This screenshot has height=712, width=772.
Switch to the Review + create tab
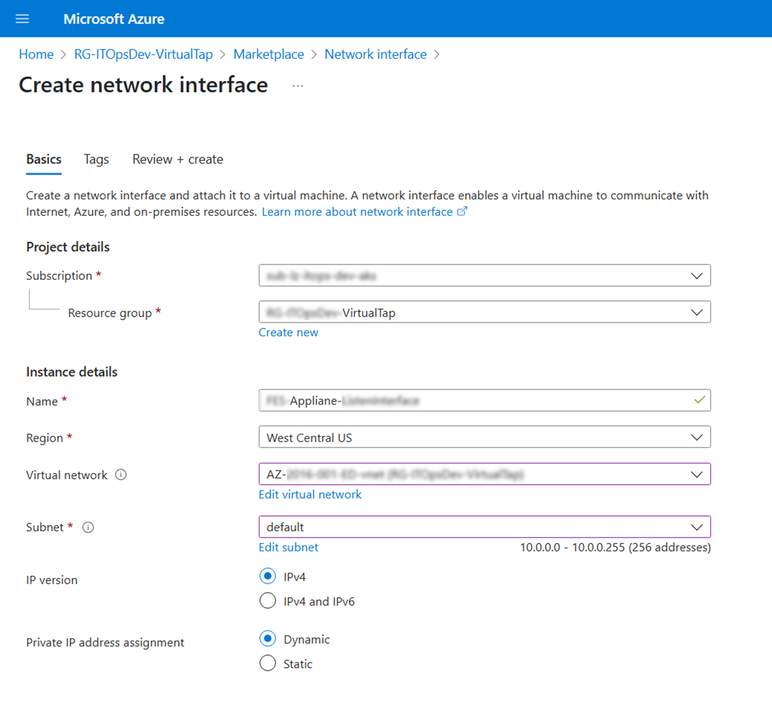click(178, 159)
